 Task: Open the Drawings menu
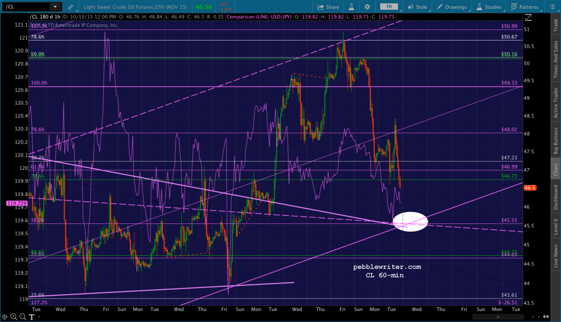pyautogui.click(x=452, y=7)
